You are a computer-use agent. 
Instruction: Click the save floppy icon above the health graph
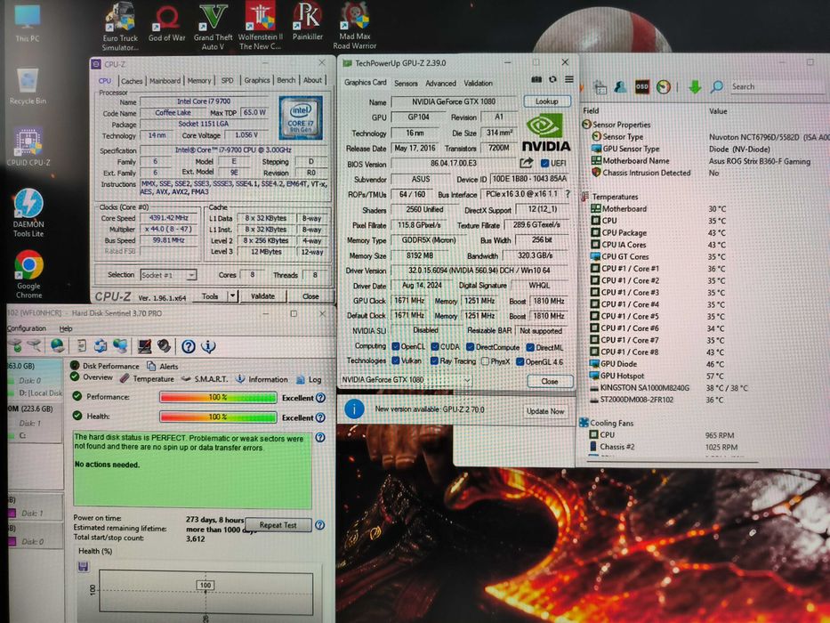click(x=83, y=567)
